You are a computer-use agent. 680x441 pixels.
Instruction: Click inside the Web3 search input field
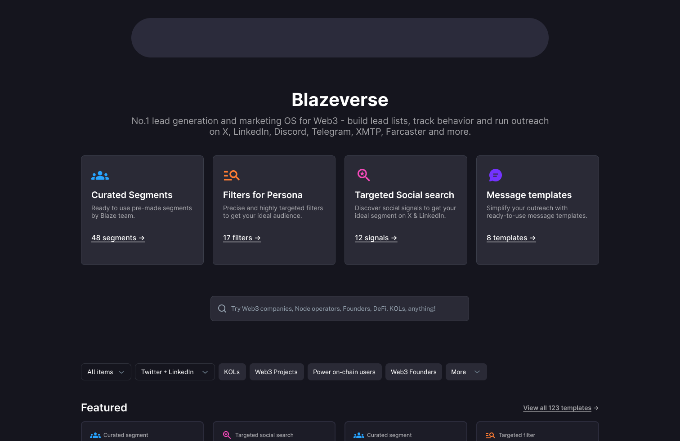coord(340,309)
